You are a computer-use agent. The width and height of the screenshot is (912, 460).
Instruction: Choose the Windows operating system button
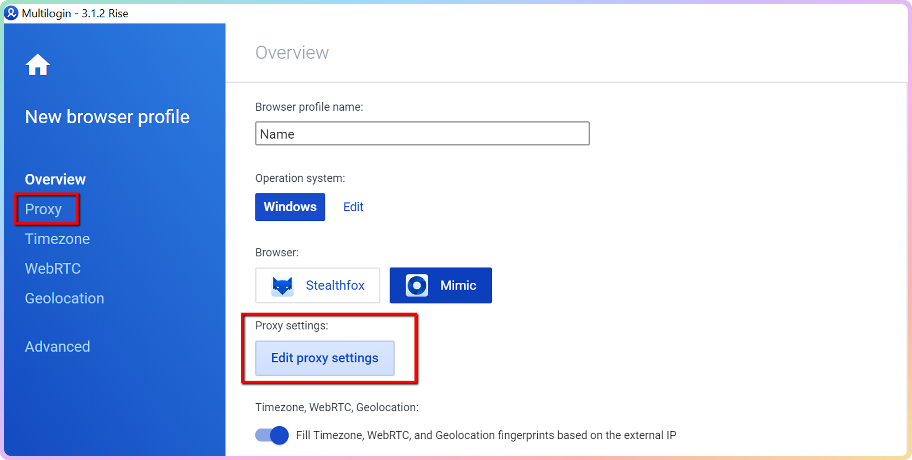pyautogui.click(x=290, y=207)
